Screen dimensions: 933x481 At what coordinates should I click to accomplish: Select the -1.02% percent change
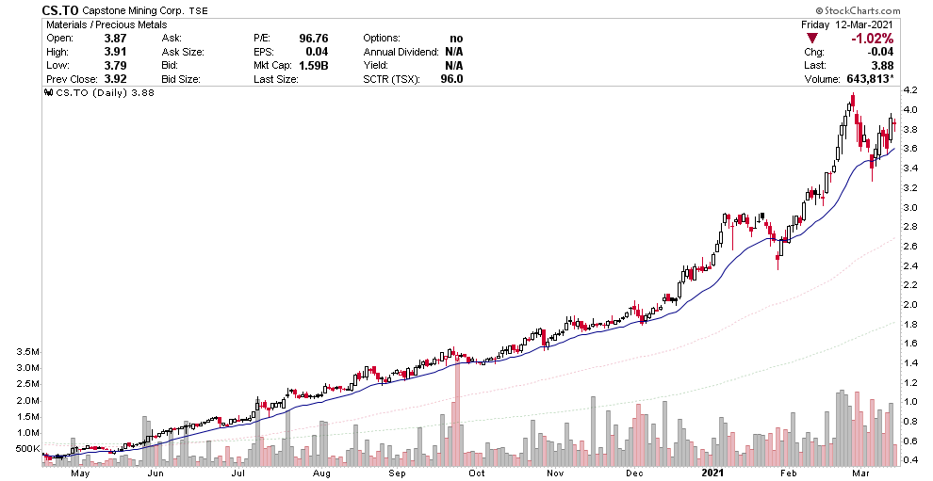pyautogui.click(x=871, y=39)
